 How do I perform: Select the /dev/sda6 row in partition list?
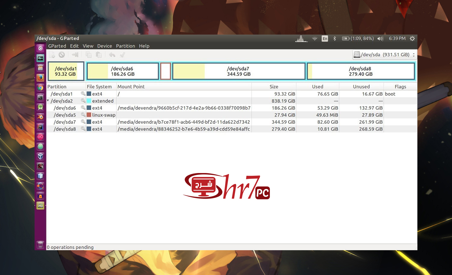[232, 108]
